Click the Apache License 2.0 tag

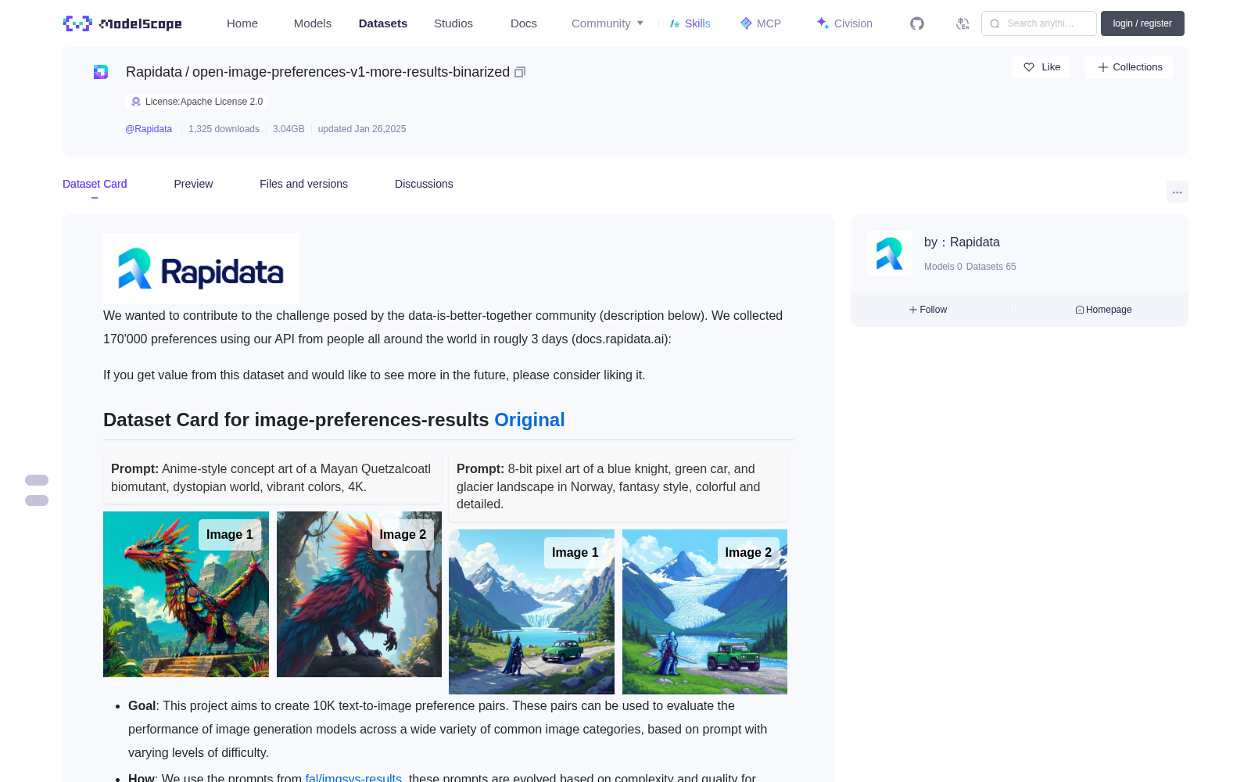(196, 102)
